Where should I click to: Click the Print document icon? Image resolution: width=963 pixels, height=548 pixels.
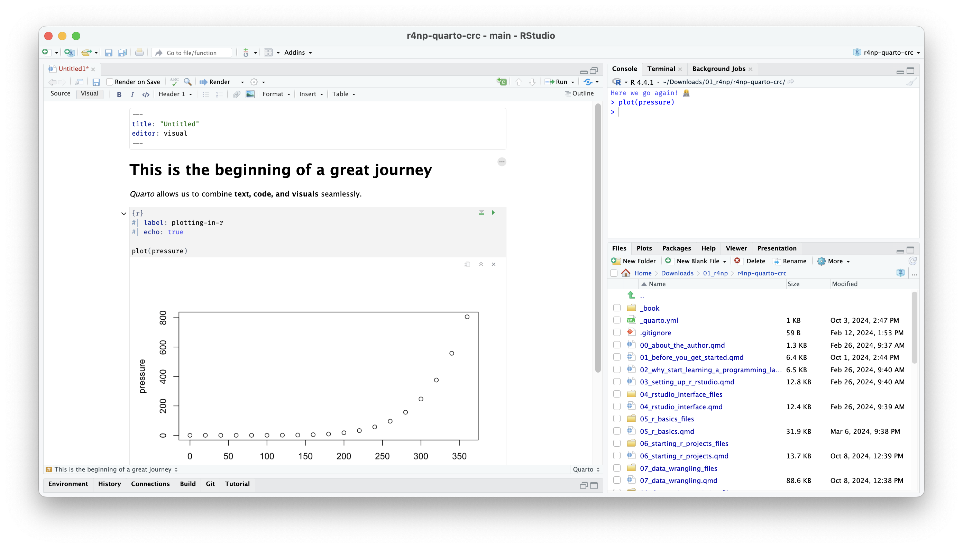[x=139, y=52]
